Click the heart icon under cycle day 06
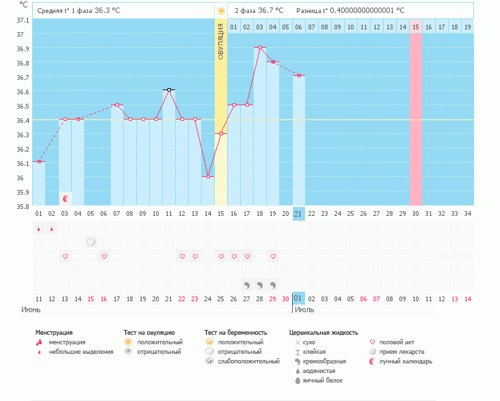 point(104,257)
